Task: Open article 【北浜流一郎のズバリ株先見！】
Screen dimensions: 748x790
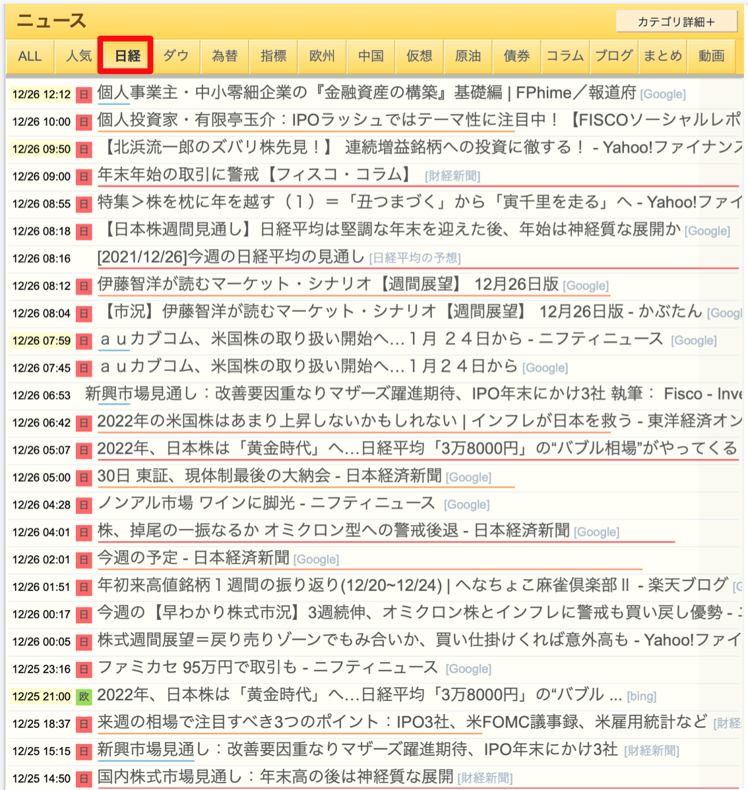Action: click(421, 147)
